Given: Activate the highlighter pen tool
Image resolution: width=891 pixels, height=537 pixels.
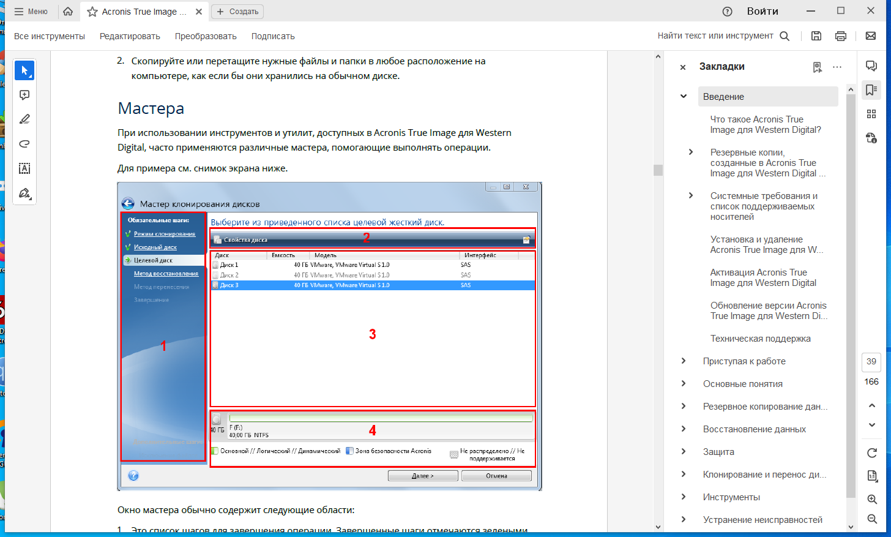Looking at the screenshot, I should click(x=24, y=119).
